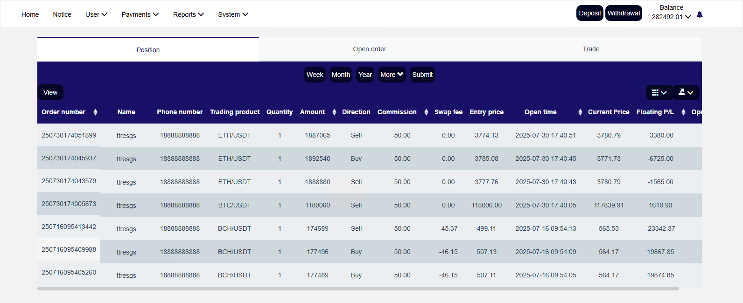This screenshot has height=303, width=743.
Task: Open the Reports menu
Action: click(x=188, y=14)
